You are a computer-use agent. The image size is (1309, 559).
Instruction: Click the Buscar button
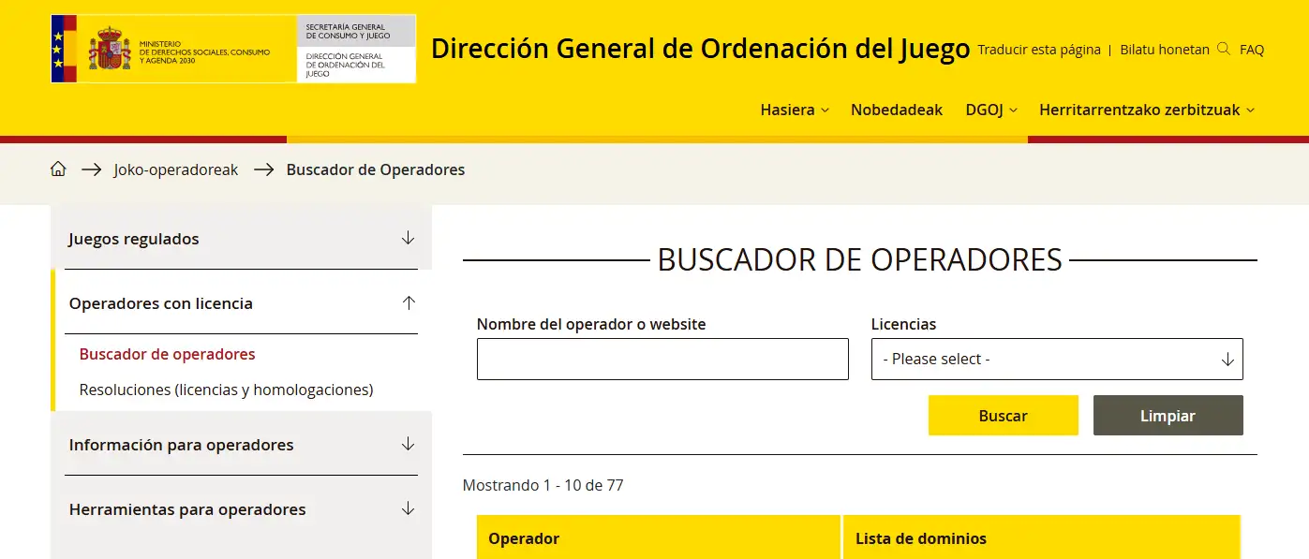1004,416
